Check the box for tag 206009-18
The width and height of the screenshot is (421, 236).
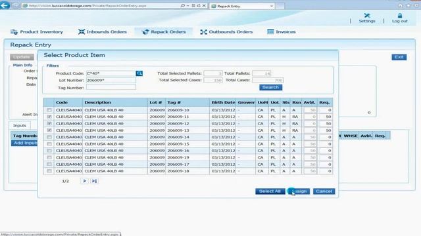pyautogui.click(x=49, y=171)
